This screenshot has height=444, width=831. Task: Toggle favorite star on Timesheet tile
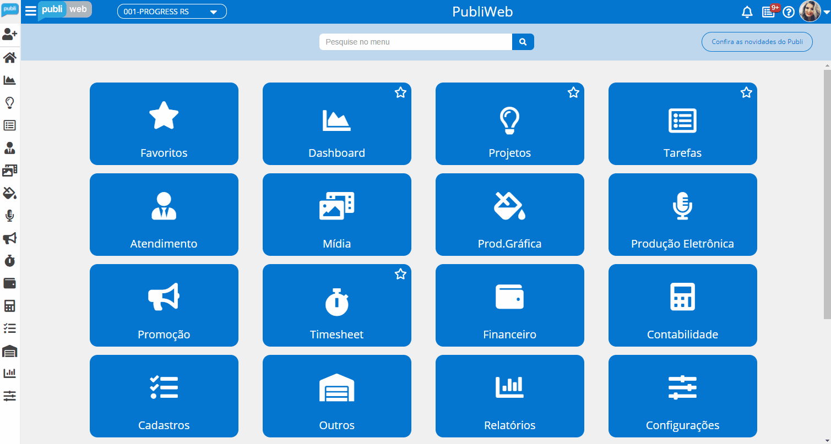400,274
